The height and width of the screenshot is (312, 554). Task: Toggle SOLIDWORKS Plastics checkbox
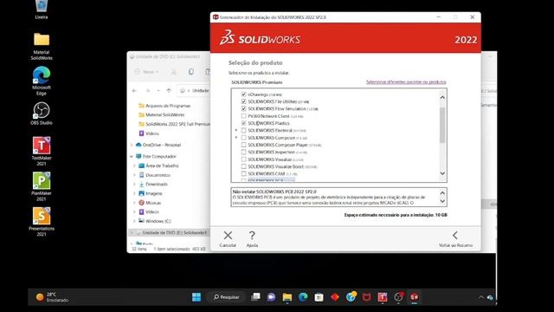pos(243,123)
